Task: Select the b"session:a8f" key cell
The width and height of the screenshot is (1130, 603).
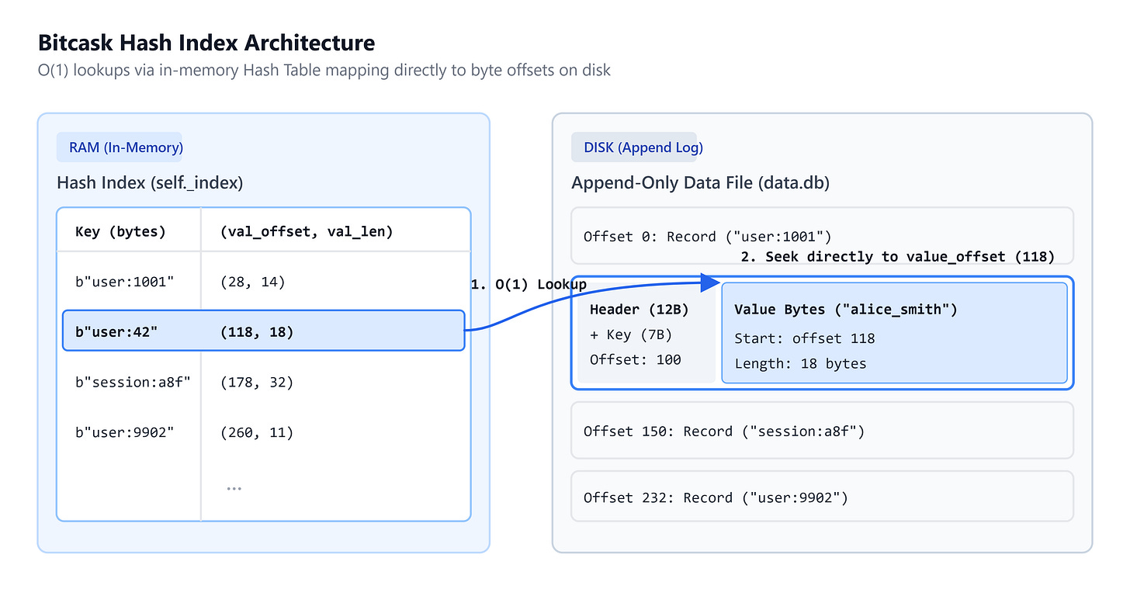Action: pyautogui.click(x=133, y=383)
